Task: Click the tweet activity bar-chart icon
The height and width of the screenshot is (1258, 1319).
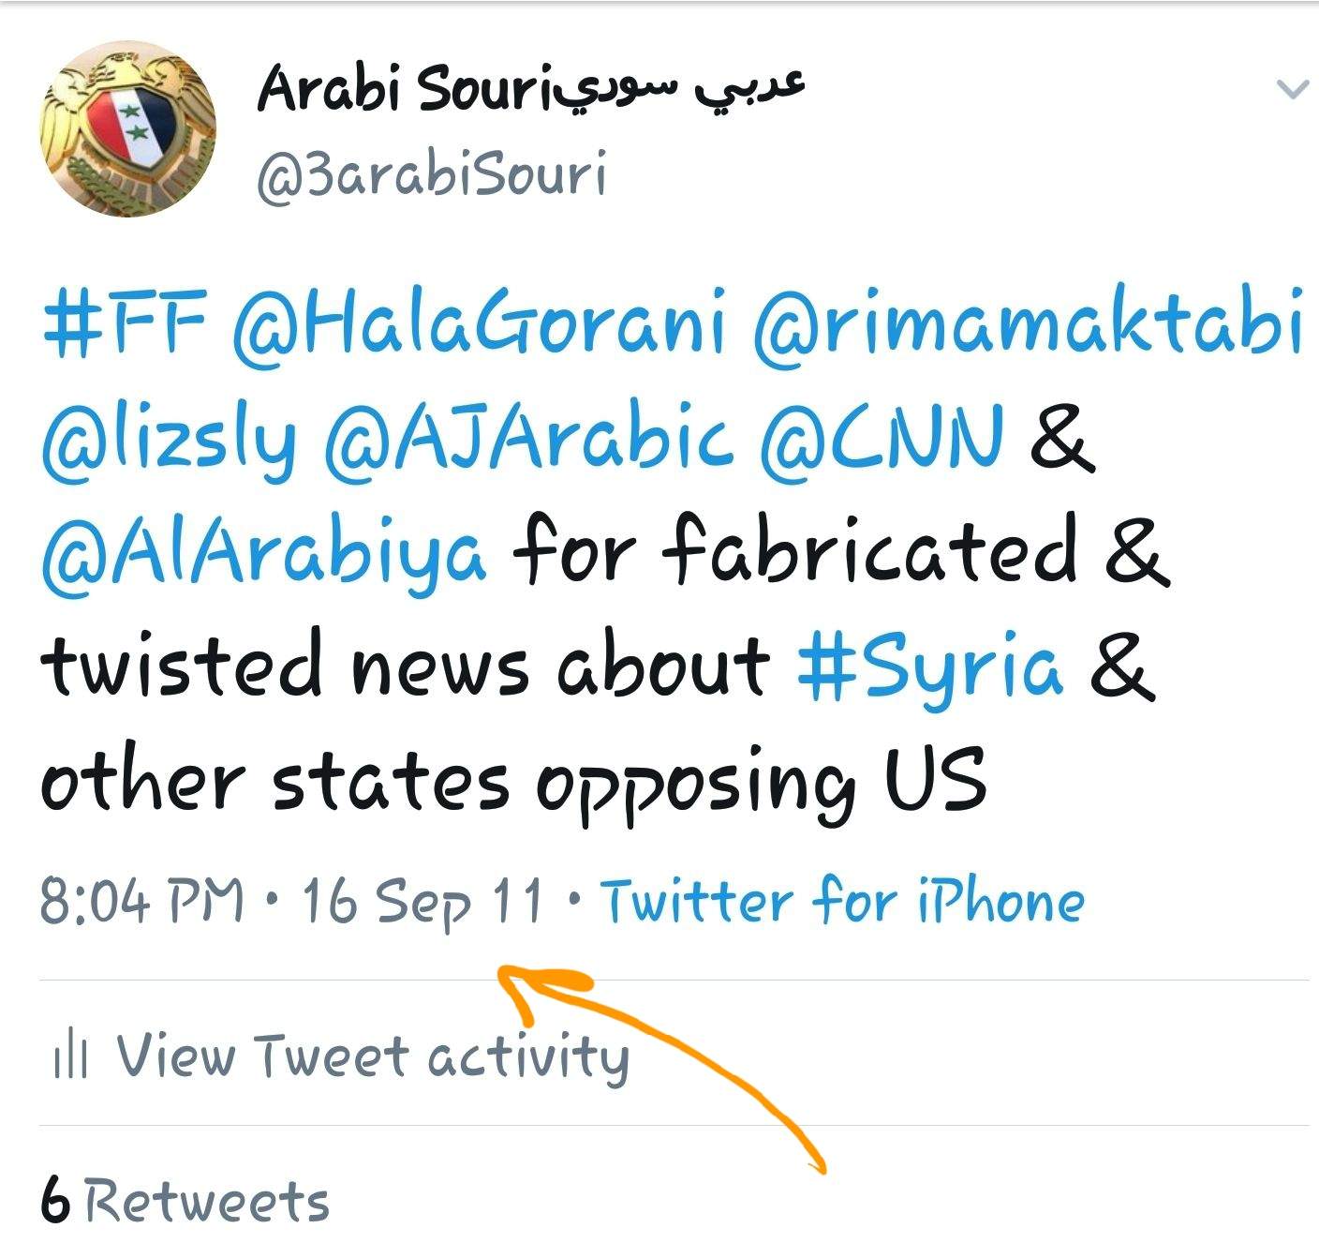Action: [71, 1057]
